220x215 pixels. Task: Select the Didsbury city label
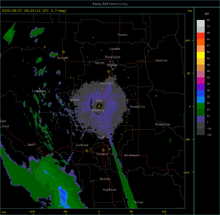[98, 110]
